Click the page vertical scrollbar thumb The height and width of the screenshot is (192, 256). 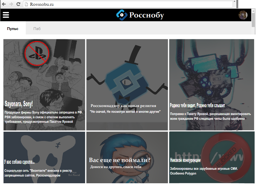pos(253,20)
